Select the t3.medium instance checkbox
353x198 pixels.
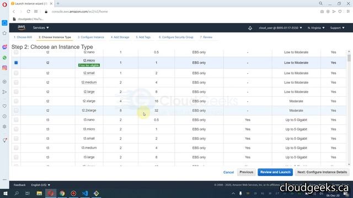pos(16,148)
